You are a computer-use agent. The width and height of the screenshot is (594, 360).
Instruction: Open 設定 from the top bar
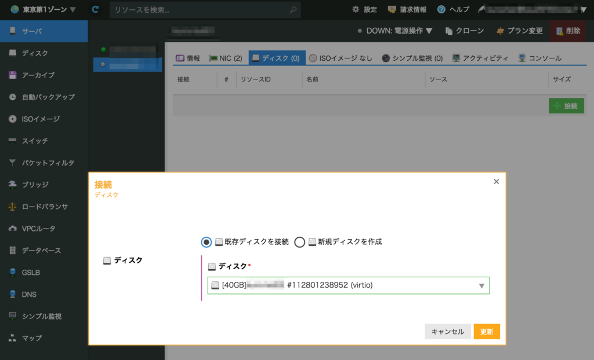[x=364, y=10]
